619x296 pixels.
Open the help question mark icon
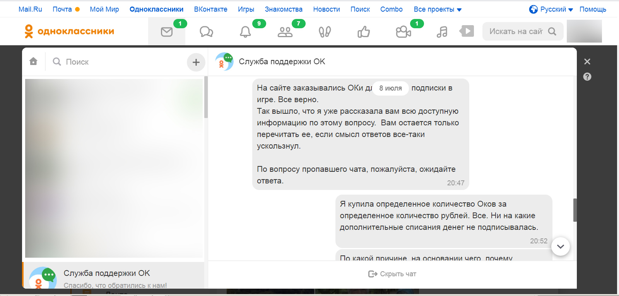click(587, 77)
